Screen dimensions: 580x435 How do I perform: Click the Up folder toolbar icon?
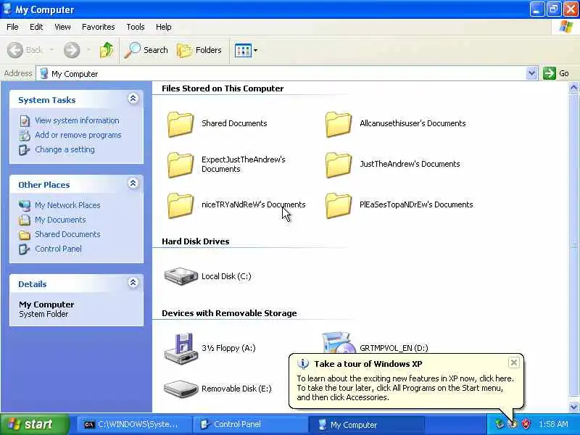pyautogui.click(x=107, y=50)
